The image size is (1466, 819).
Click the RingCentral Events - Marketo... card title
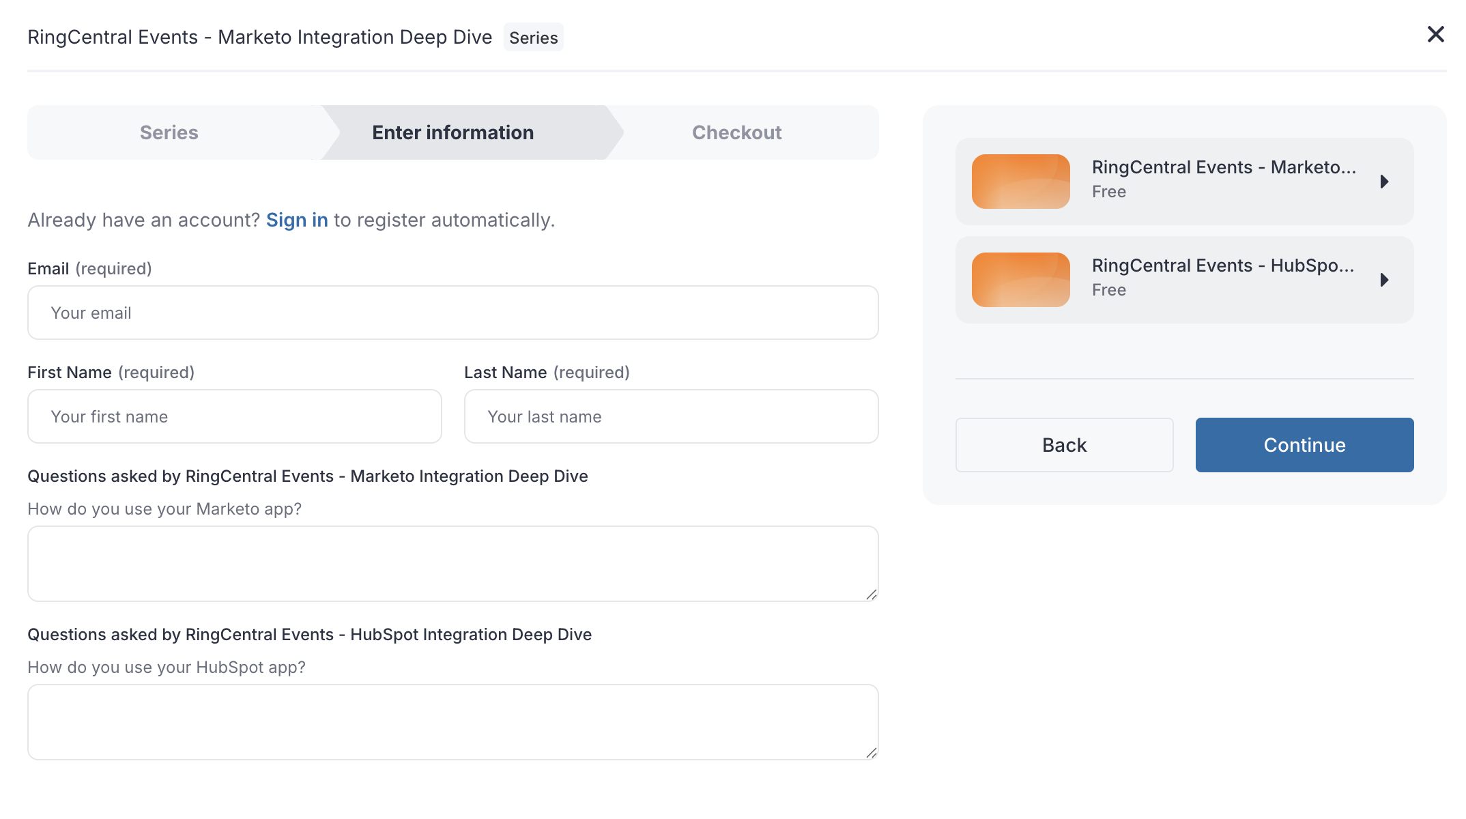click(1224, 167)
